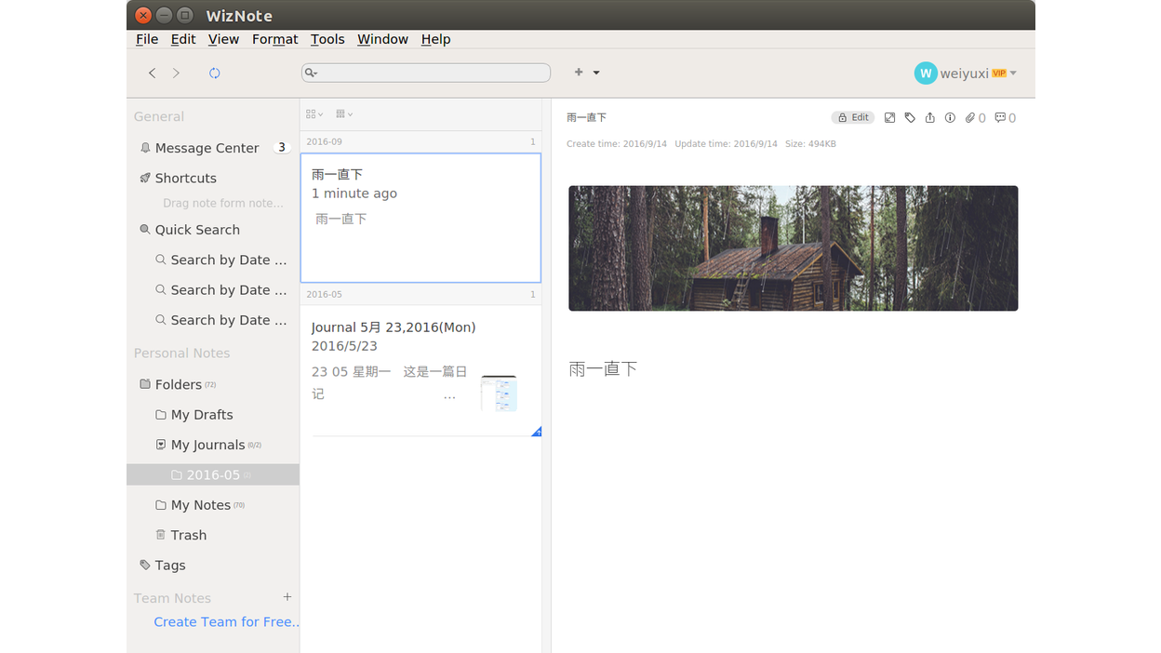Screen dimensions: 1161x653
Task: Expand the note editor to fullscreen
Action: (x=889, y=117)
